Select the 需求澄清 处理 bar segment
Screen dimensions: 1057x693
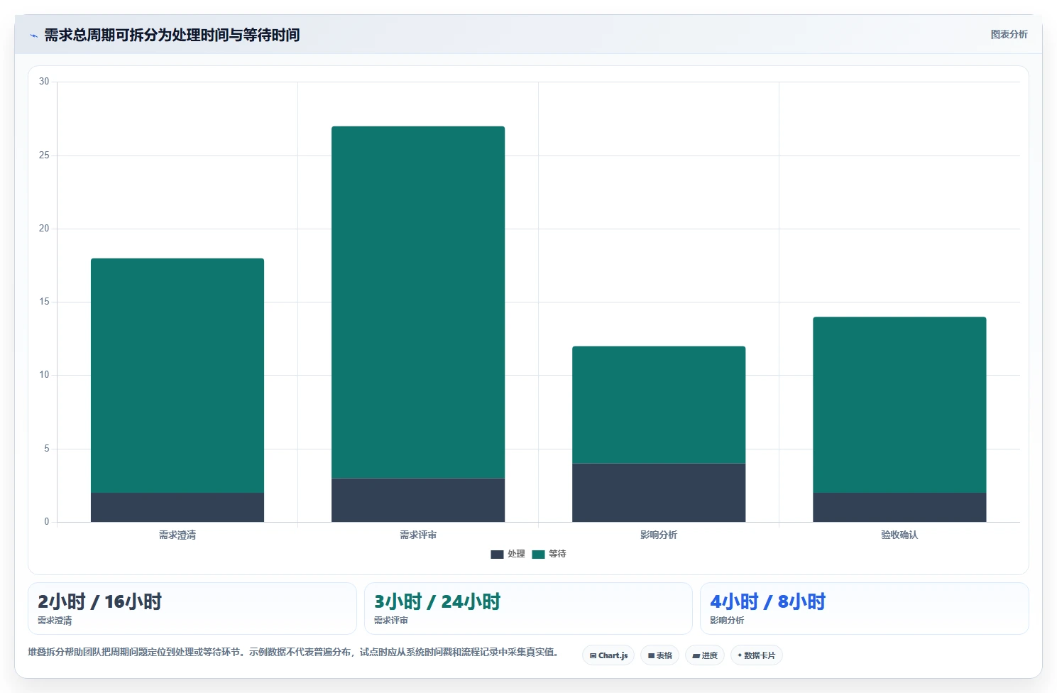coord(177,507)
